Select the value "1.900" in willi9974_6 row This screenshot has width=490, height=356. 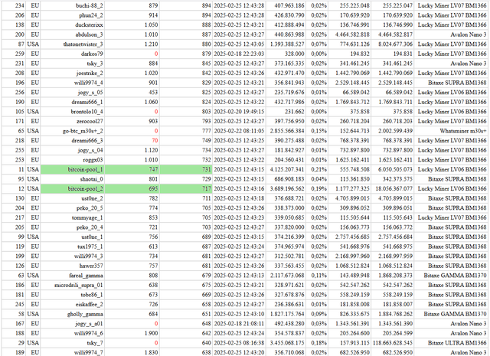click(x=152, y=334)
